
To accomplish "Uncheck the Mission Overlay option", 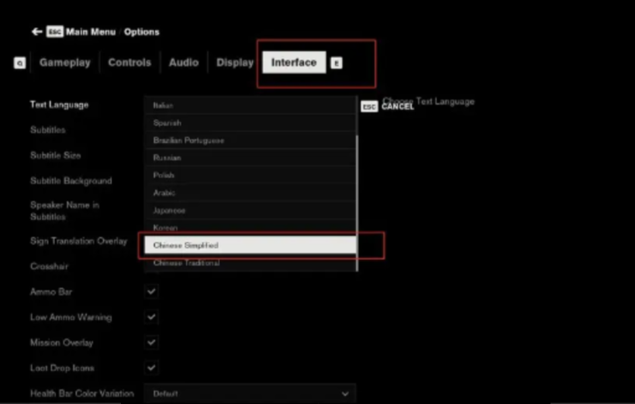I will click(x=151, y=342).
